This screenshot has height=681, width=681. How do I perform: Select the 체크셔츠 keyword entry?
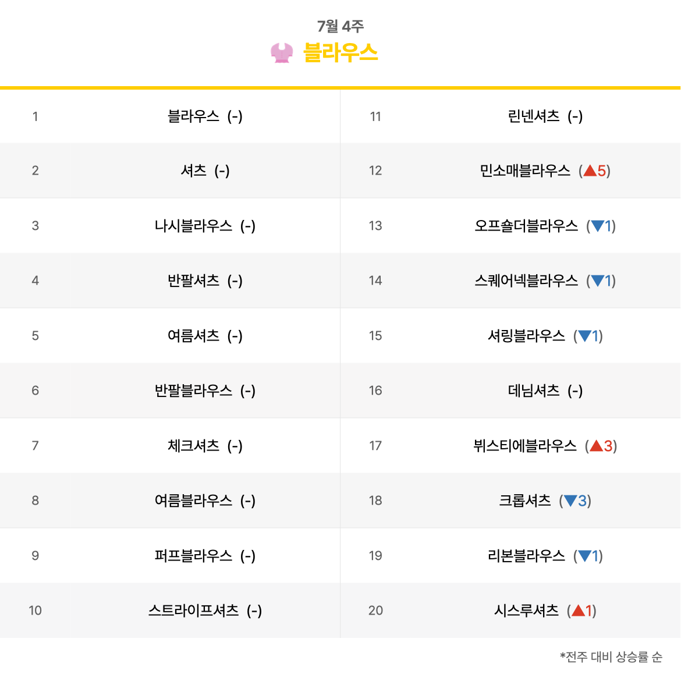193,446
